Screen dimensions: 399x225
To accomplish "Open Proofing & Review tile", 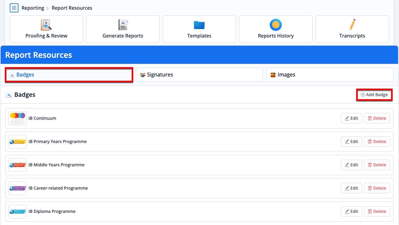I will pos(46,29).
